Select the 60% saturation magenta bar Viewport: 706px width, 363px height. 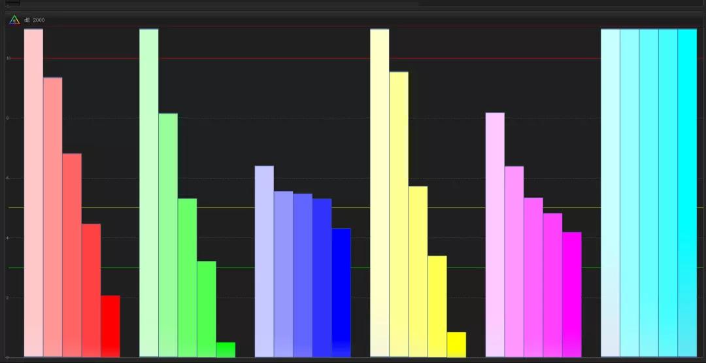click(x=533, y=277)
